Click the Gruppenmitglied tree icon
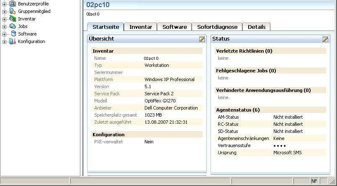Viewport: 337px width, 186px height. 13,11
